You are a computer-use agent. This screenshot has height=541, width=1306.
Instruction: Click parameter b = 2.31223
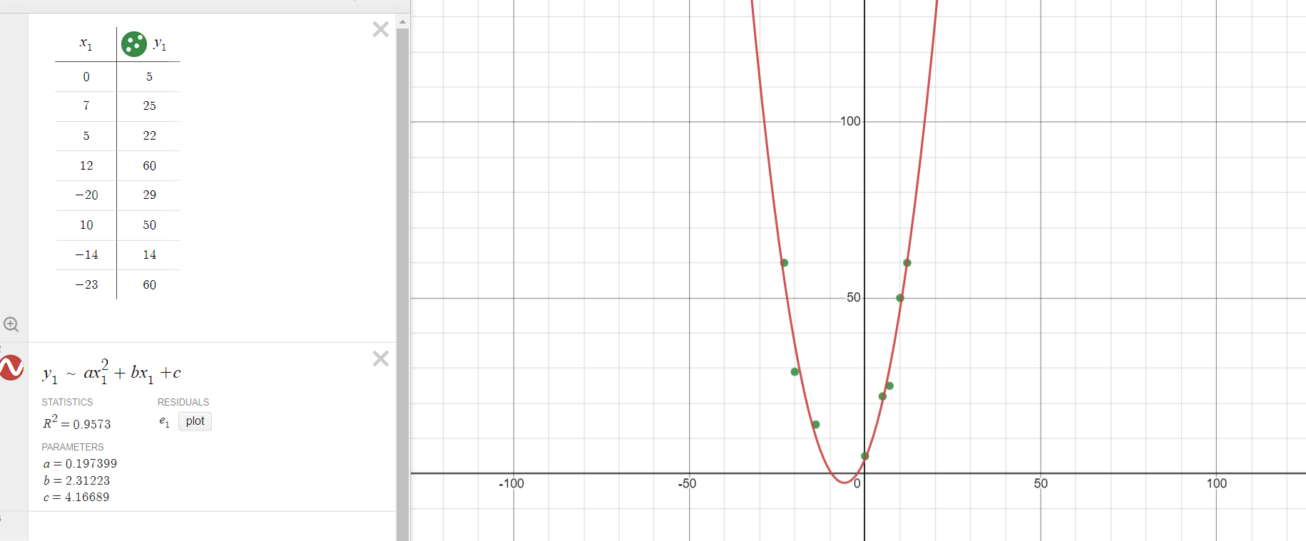pyautogui.click(x=76, y=480)
